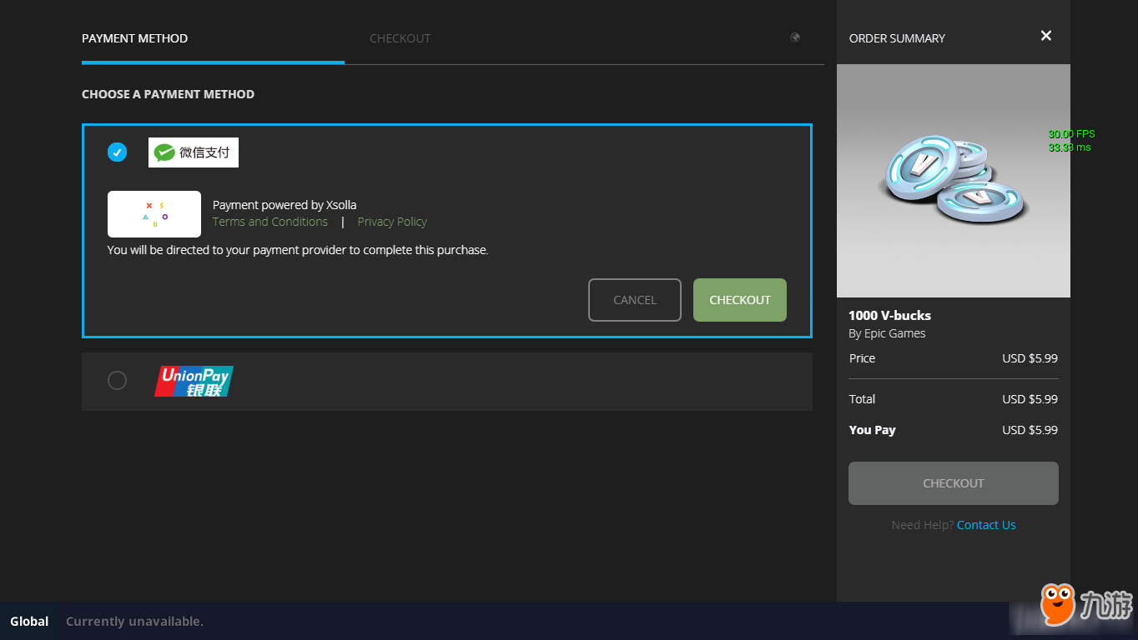
Task: Open the Privacy Policy link
Action: tap(392, 222)
